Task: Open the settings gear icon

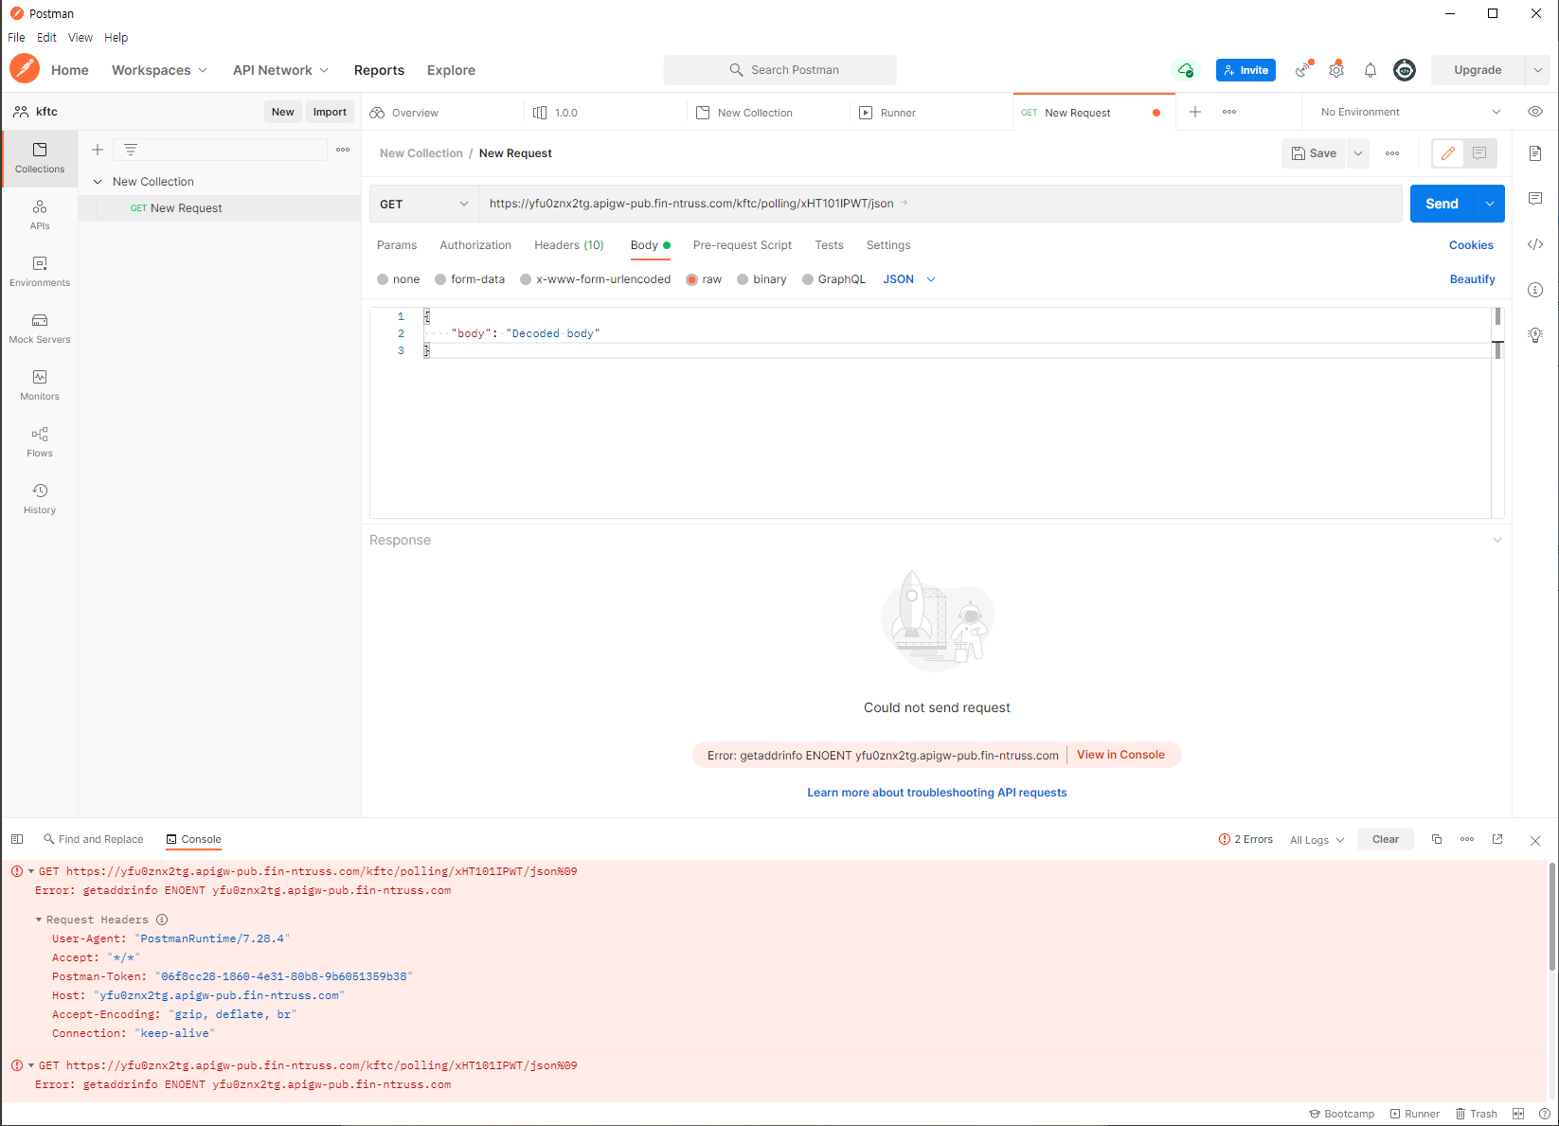Action: coord(1336,70)
